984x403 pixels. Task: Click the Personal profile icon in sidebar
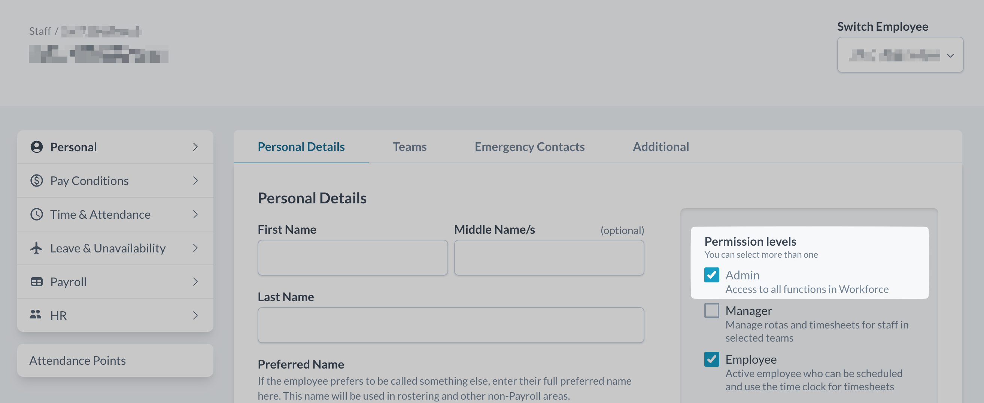pyautogui.click(x=37, y=147)
